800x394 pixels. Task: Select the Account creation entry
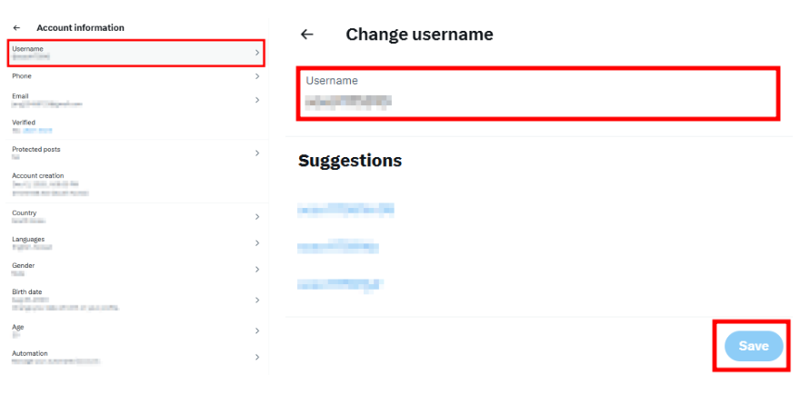tap(36, 175)
